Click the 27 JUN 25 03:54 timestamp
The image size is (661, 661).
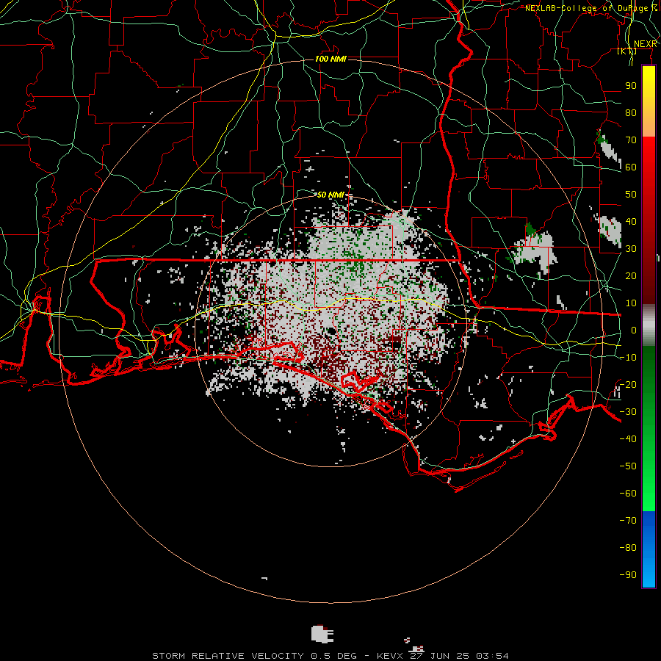459,656
